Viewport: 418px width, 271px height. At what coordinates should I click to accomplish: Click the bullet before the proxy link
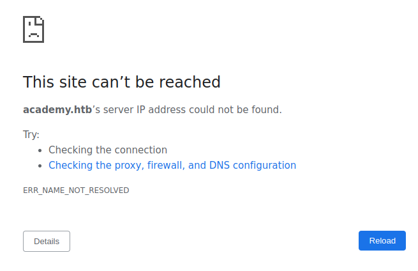click(41, 166)
